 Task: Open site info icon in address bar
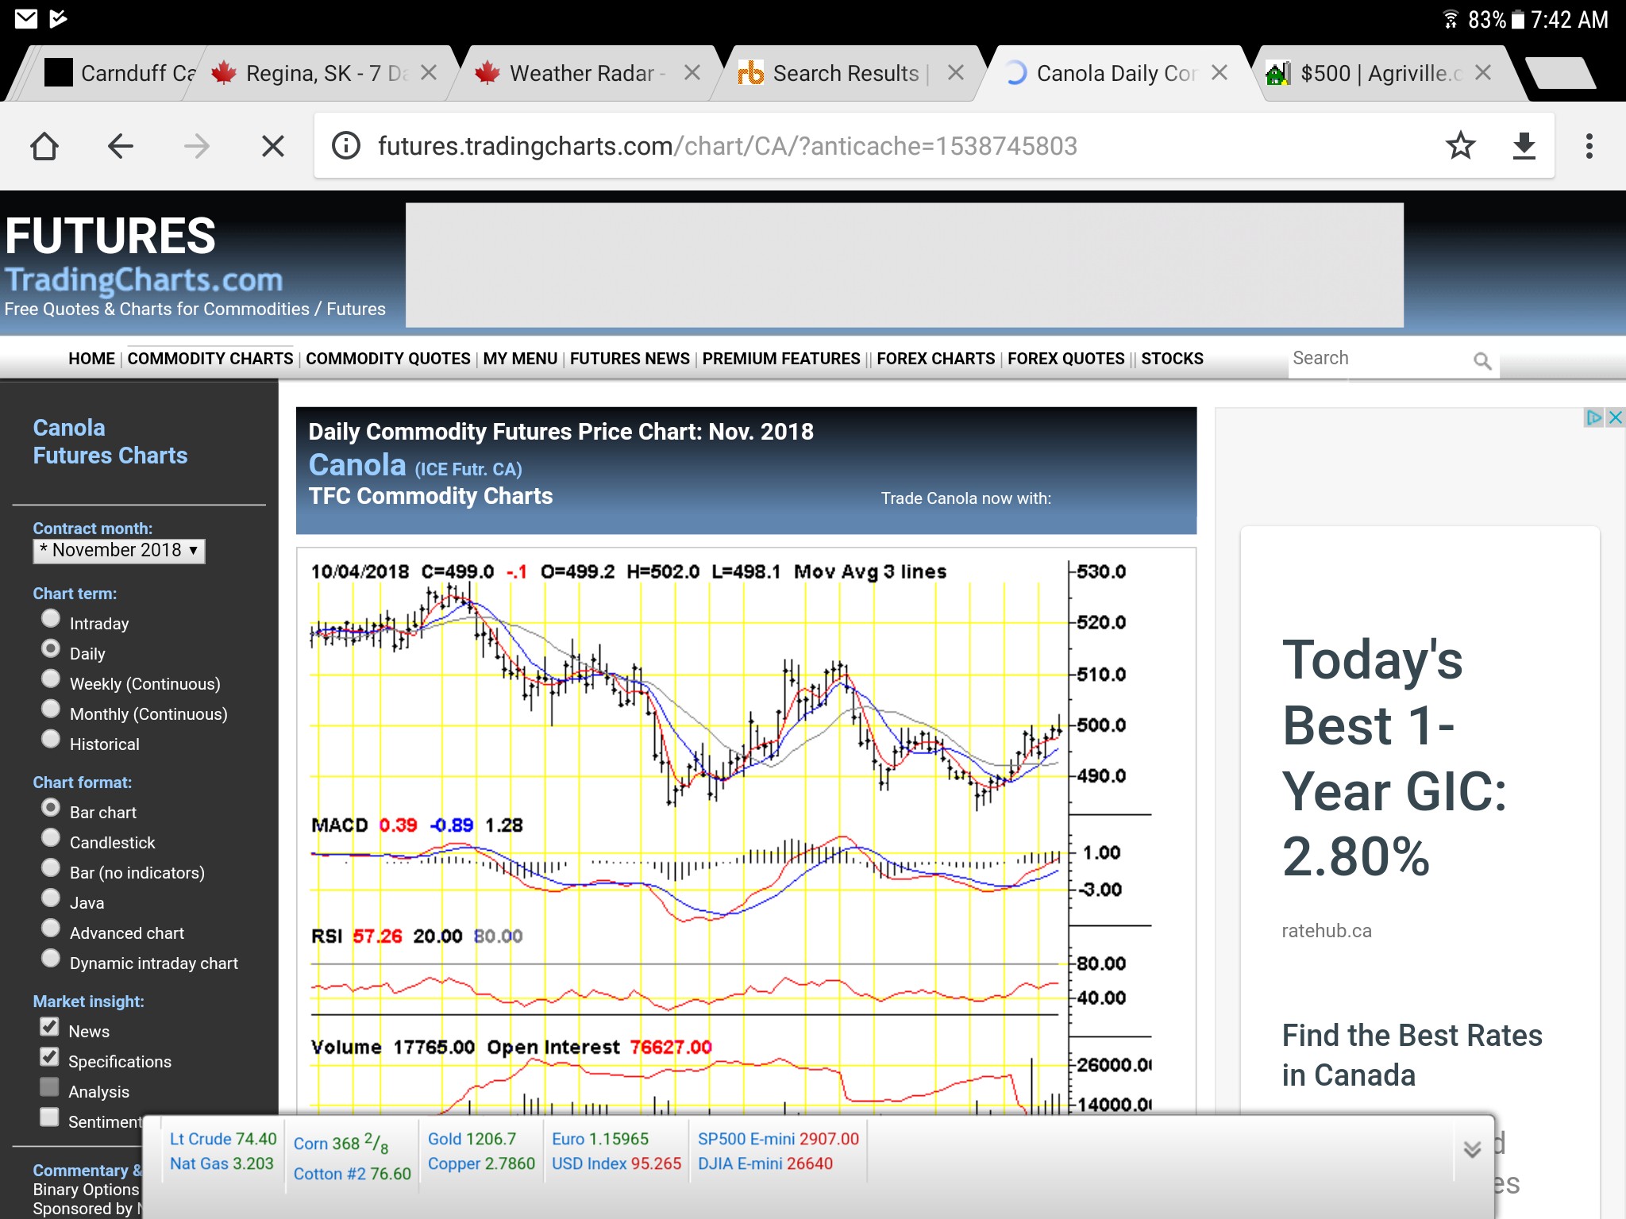tap(346, 146)
